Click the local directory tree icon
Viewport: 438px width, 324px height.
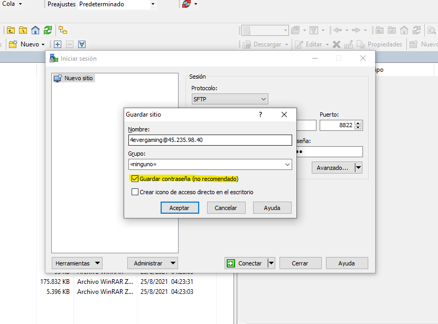point(63,30)
